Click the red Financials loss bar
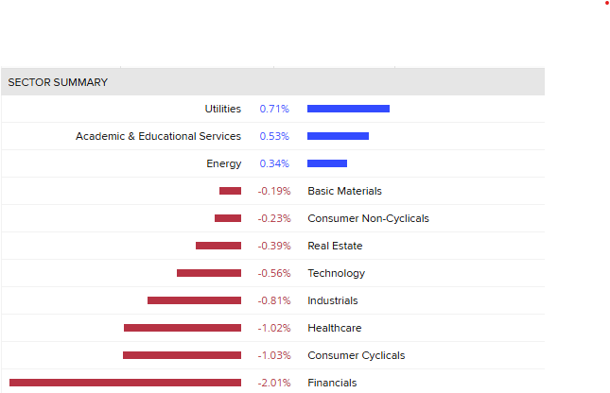The height and width of the screenshot is (393, 610). (x=125, y=383)
